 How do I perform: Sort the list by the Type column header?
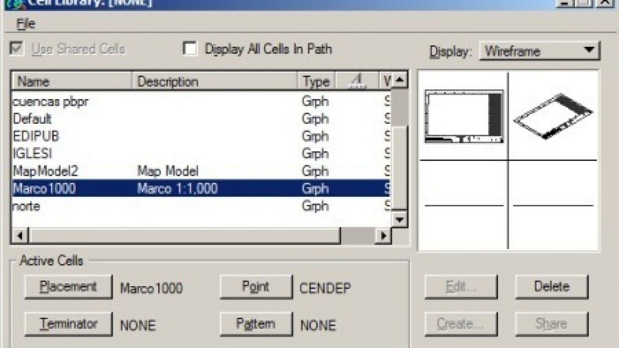click(x=316, y=82)
